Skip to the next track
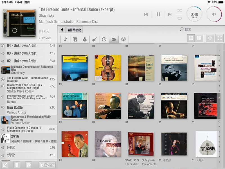Viewport: 225px width, 169px height. click(x=170, y=14)
